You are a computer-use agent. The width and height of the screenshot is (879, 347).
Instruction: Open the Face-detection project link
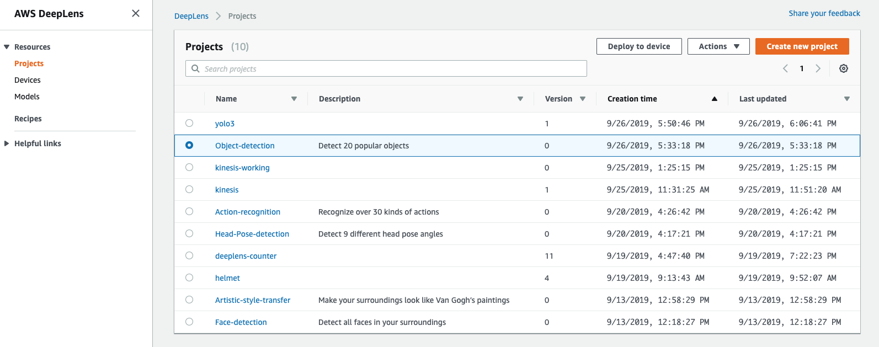[x=241, y=322]
